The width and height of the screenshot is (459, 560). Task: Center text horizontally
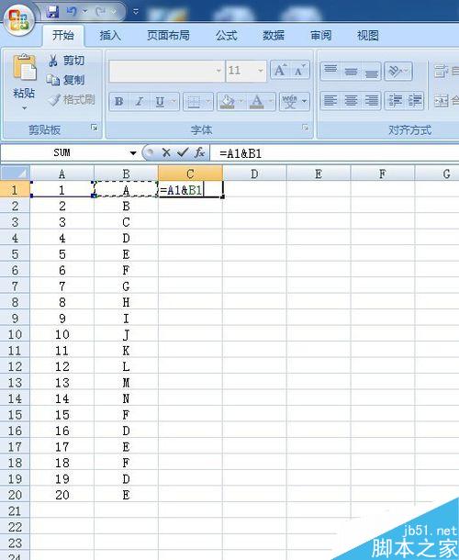[x=351, y=101]
